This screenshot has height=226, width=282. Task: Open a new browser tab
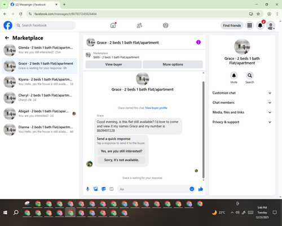coord(64,5)
